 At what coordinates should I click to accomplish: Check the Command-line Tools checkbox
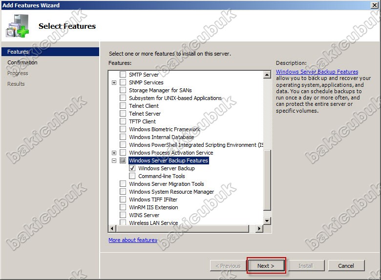coord(132,176)
